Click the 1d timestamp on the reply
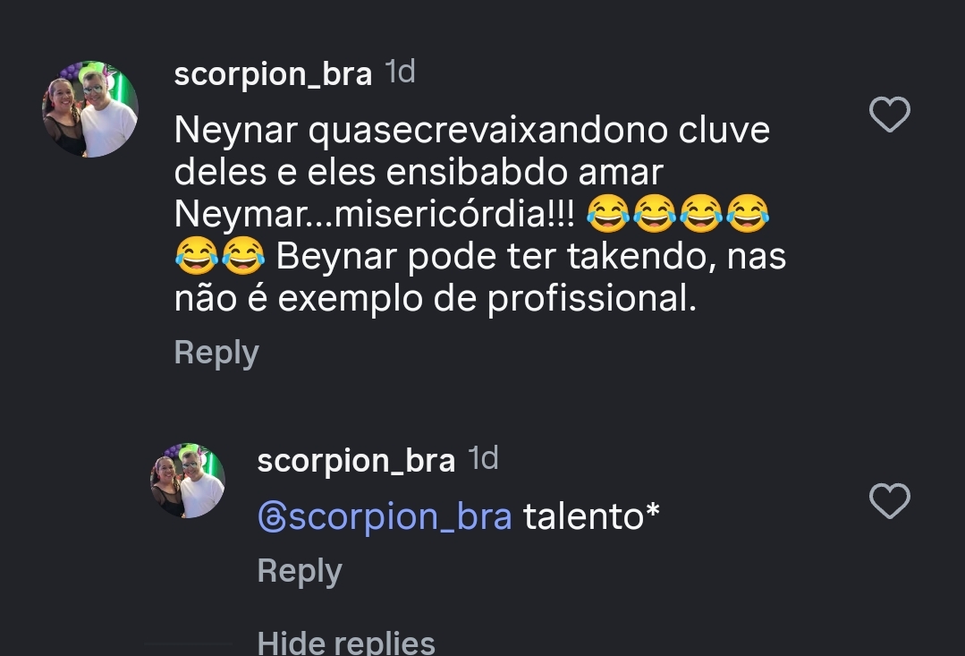 pyautogui.click(x=484, y=459)
